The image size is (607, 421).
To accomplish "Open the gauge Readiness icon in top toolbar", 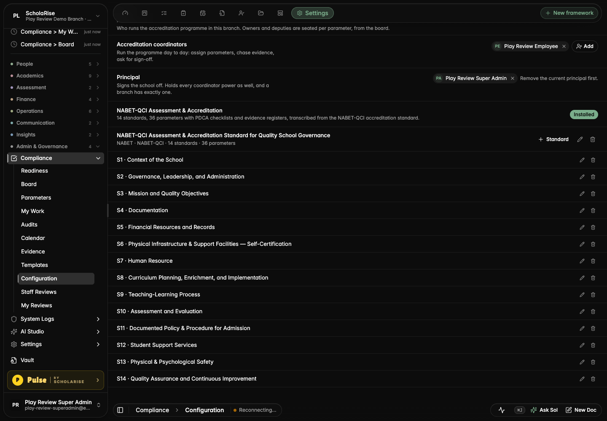I will 125,13.
